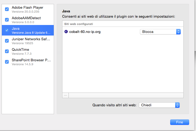
Task: Click the bold Java heading
Action: pyautogui.click(x=66, y=11)
